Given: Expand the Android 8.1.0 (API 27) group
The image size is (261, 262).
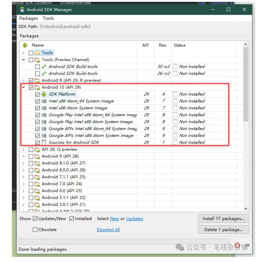Looking at the screenshot, I should [23, 163].
